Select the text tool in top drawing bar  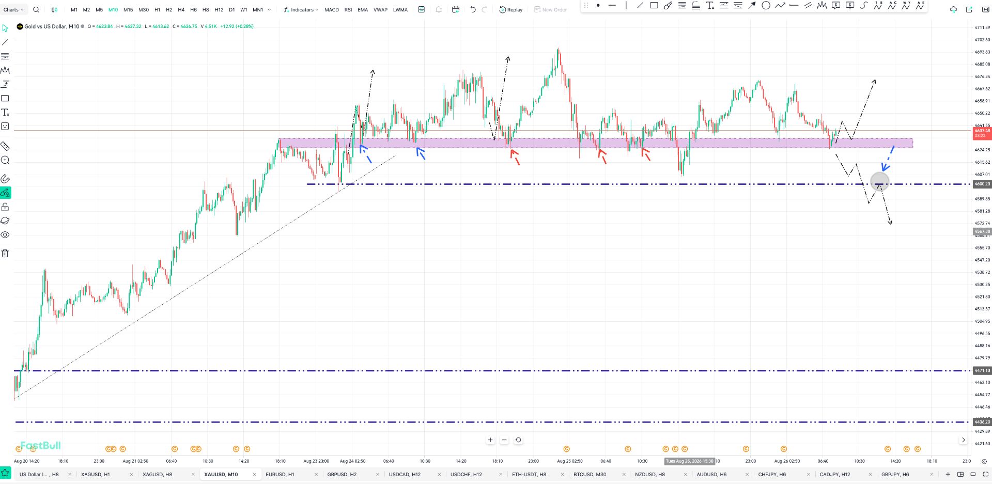(710, 6)
